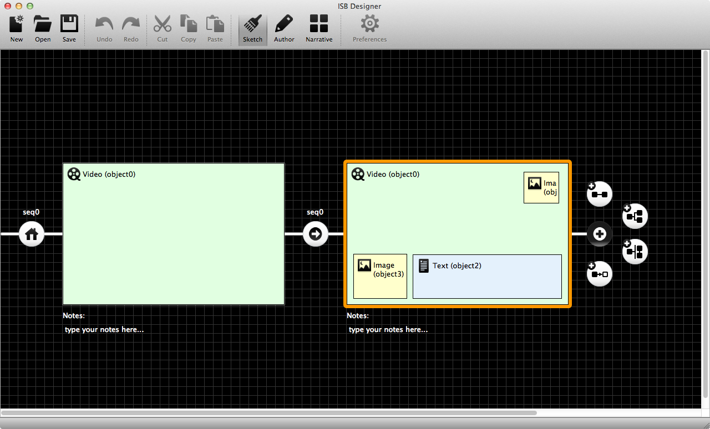
Task: Click the Paste clipboard icon
Action: [x=215, y=24]
